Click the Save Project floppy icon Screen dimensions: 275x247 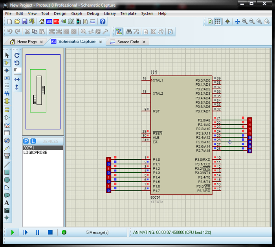tap(24, 22)
